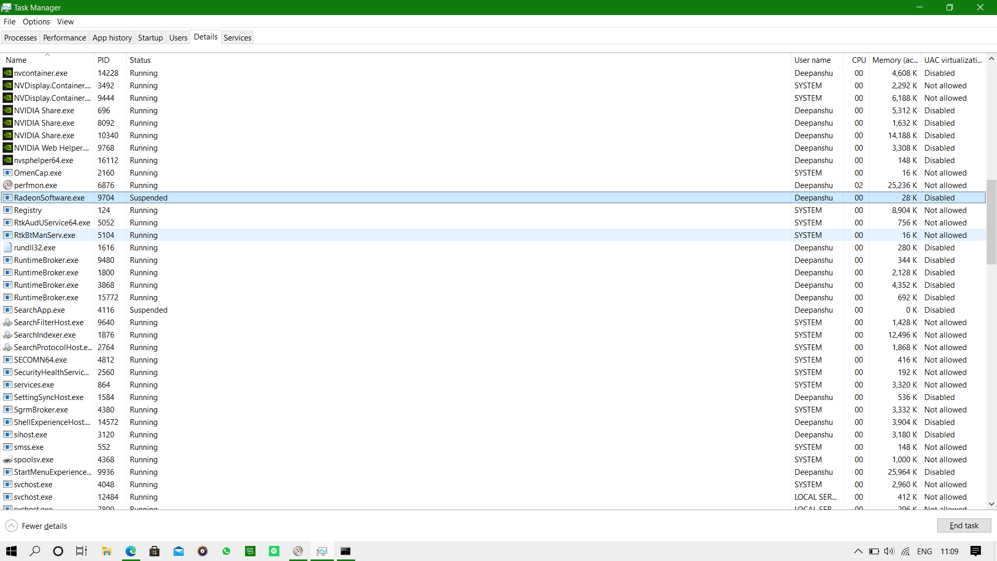Select the perfmon.exe process icon
This screenshot has width=997, height=561.
7,185
